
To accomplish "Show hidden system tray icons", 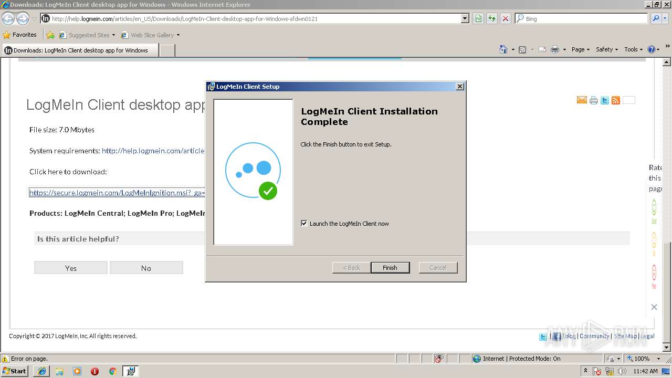I will coord(586,371).
